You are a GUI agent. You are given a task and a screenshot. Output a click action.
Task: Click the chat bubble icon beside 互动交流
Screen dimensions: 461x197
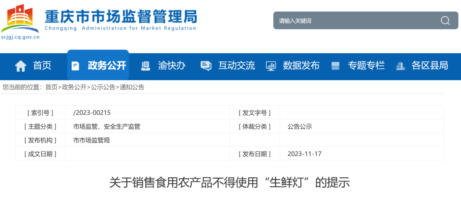(x=206, y=66)
